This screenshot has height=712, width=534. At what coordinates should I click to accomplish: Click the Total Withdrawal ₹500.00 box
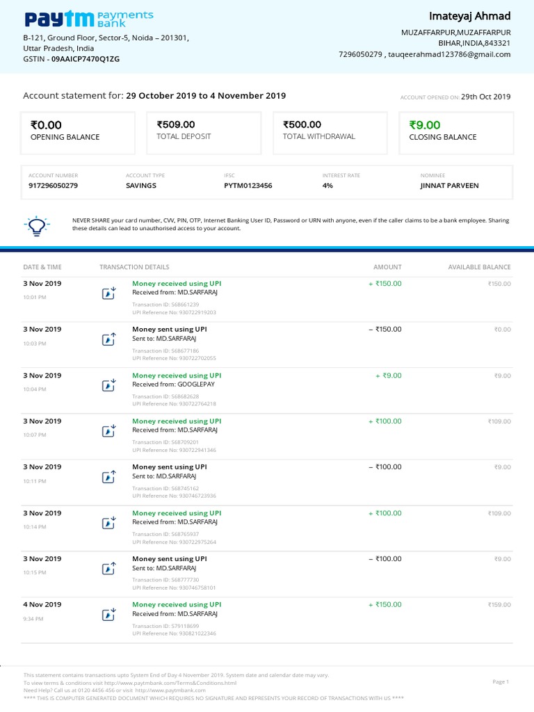click(x=329, y=132)
